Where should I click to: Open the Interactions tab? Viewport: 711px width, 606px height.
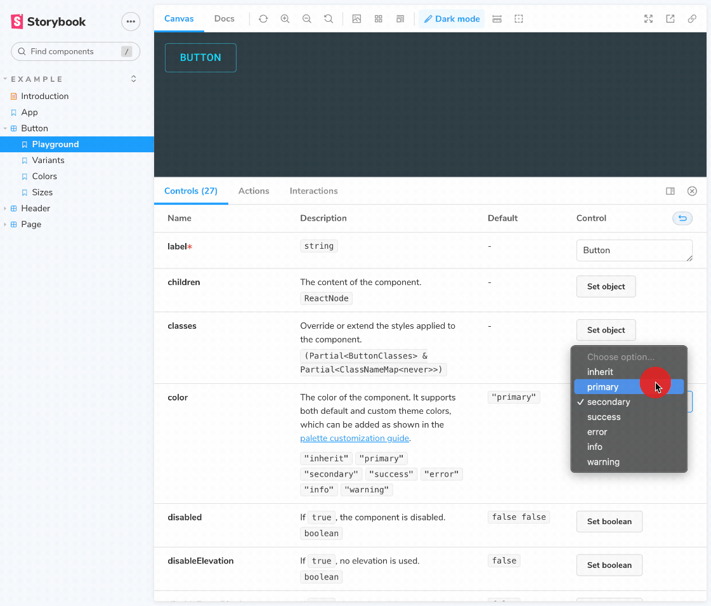(x=313, y=191)
